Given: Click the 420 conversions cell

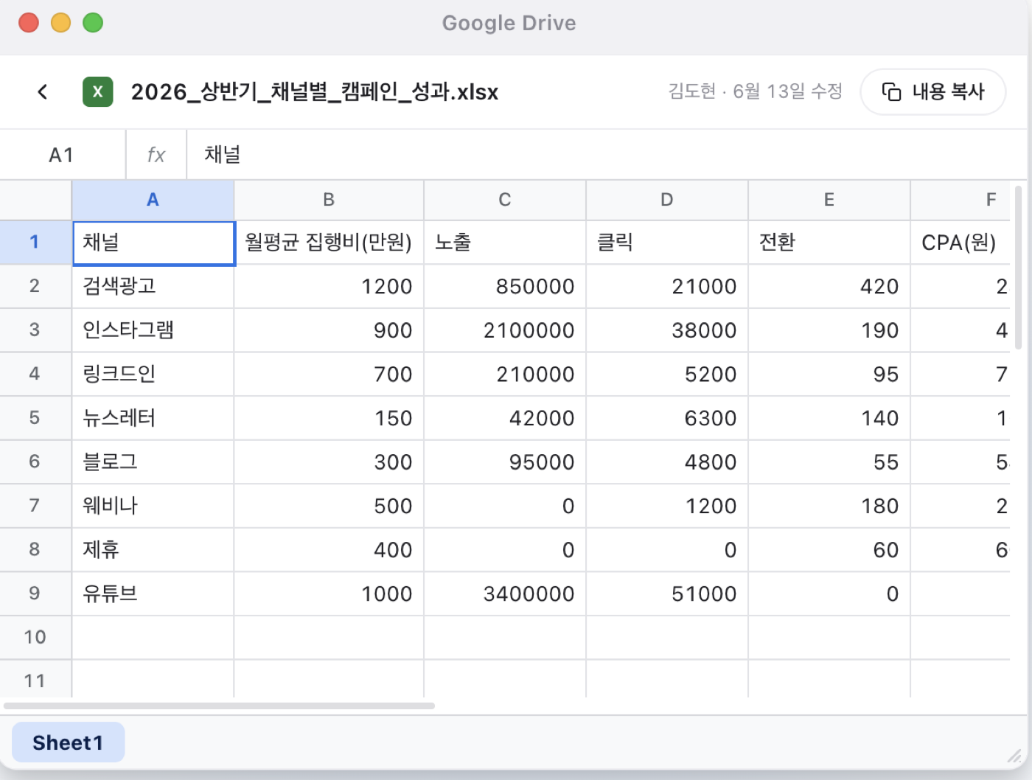Looking at the screenshot, I should (x=829, y=286).
